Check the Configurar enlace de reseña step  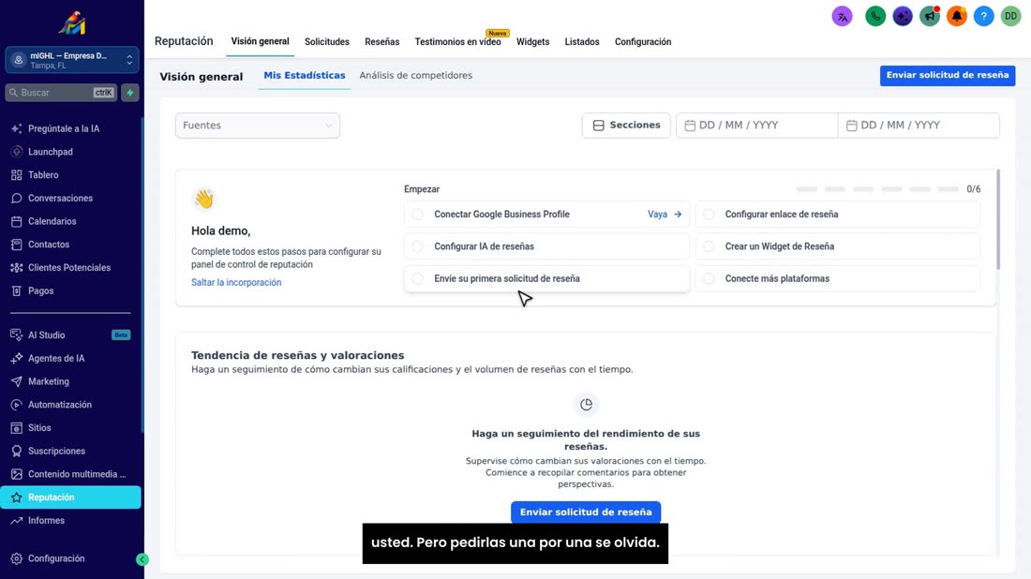point(709,215)
